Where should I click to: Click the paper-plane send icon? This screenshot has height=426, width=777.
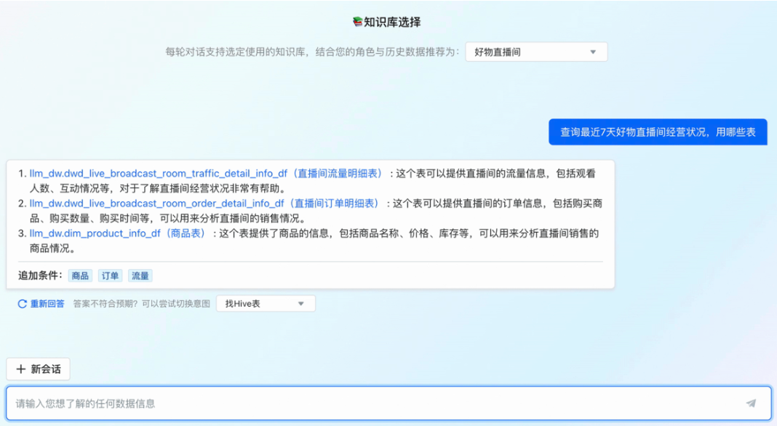(752, 403)
